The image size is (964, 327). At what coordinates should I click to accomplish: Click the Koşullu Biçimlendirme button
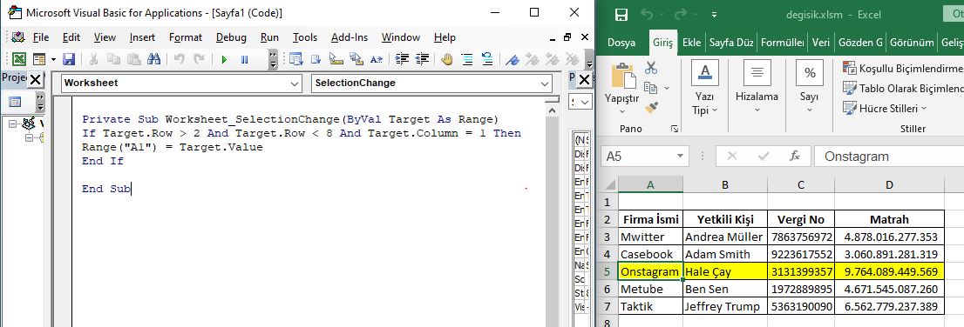902,68
